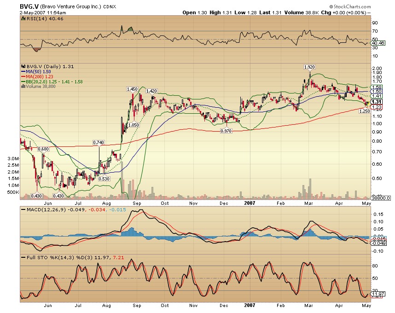Click the Sep label under the price chart
The width and height of the screenshot is (395, 313).
[x=137, y=203]
